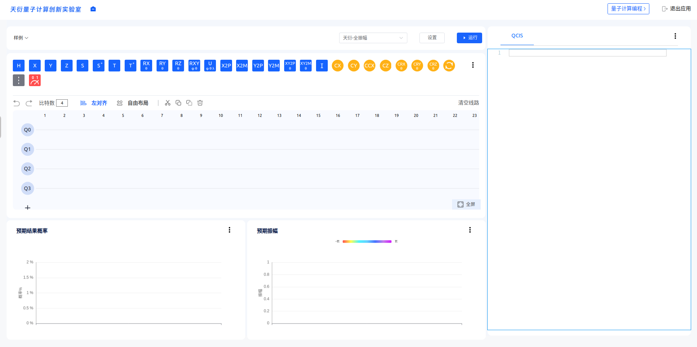Run the circuit with 运行 button

click(x=469, y=38)
